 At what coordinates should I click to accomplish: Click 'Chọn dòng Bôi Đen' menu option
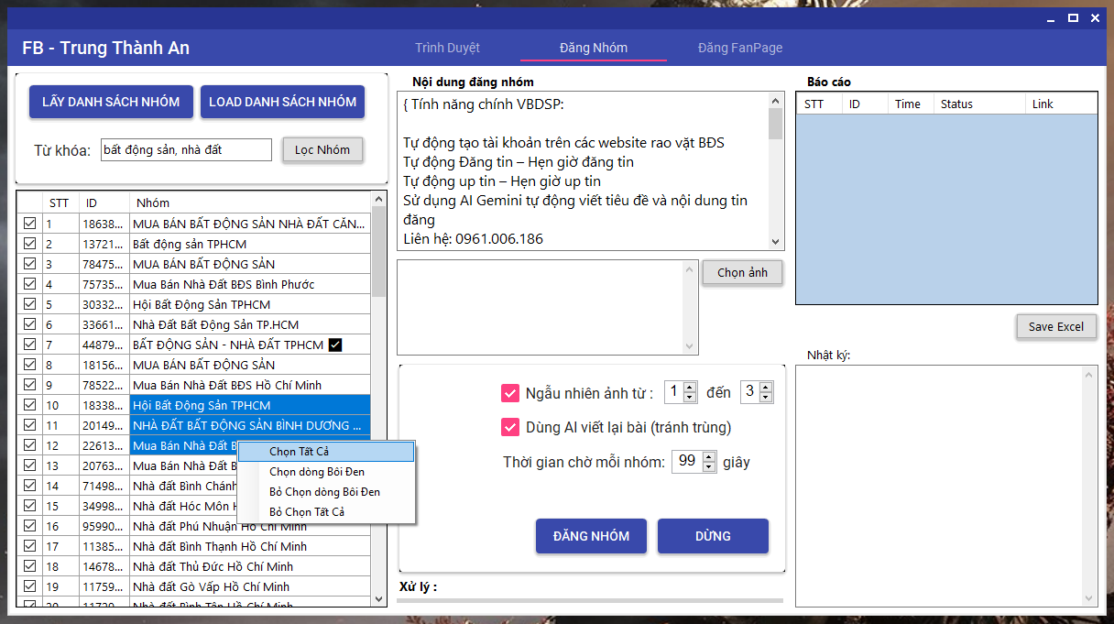(316, 472)
